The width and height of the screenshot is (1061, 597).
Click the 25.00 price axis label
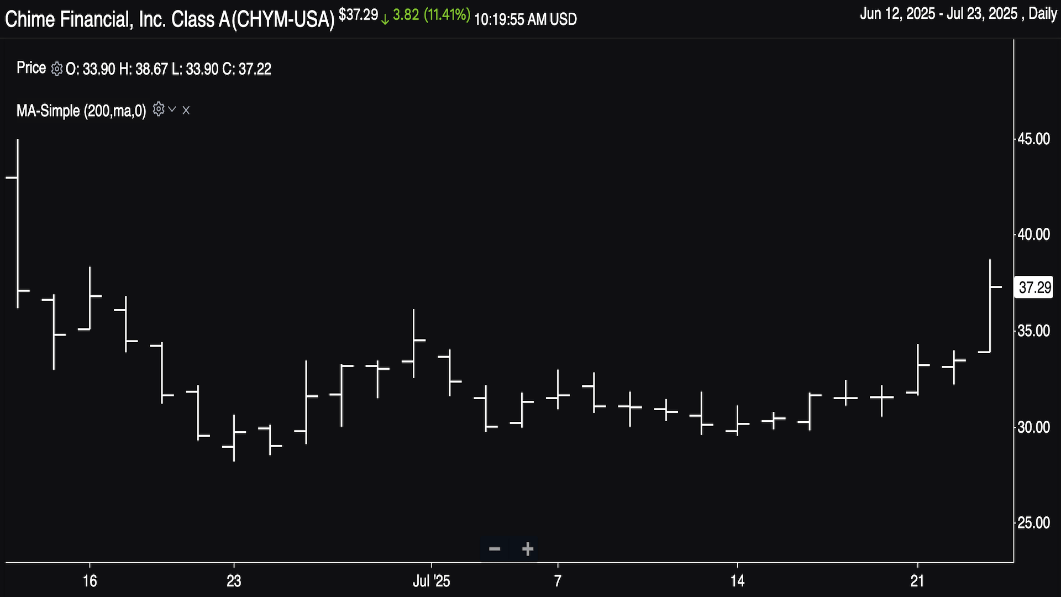[1034, 522]
